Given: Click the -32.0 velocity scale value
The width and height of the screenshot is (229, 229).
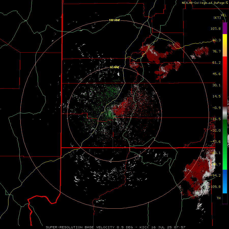Looking at the screenshot, I should pos(216,131).
